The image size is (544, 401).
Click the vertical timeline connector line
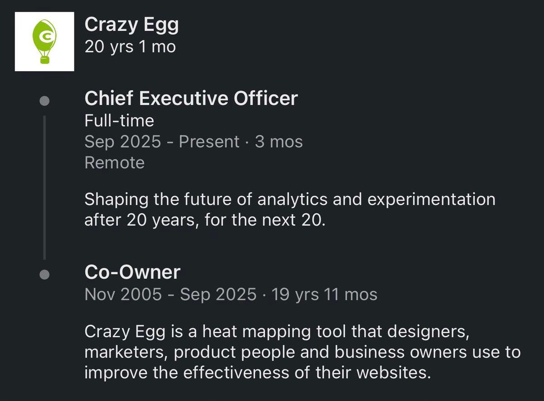point(44,186)
